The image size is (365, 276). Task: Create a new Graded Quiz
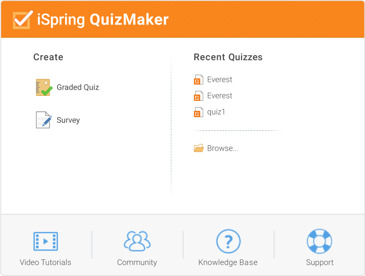[x=78, y=87]
